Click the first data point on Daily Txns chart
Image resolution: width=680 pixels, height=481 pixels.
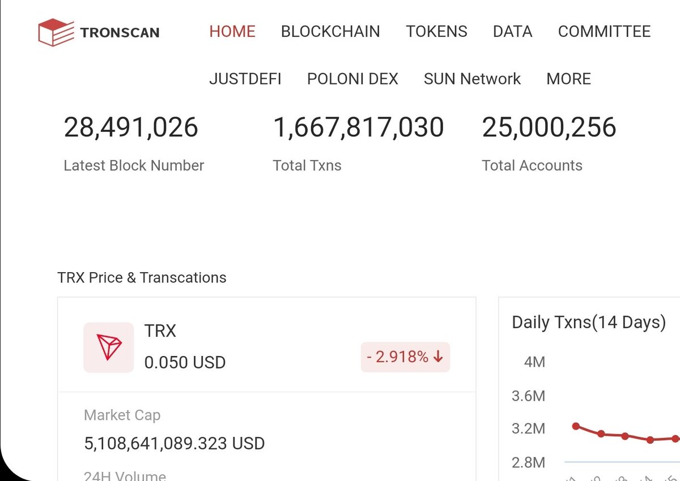tap(576, 426)
